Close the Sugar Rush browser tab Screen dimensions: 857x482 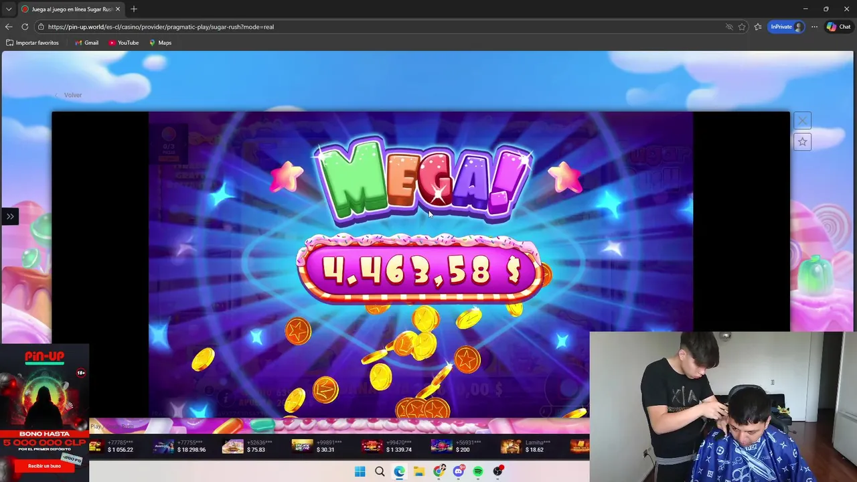coord(118,9)
